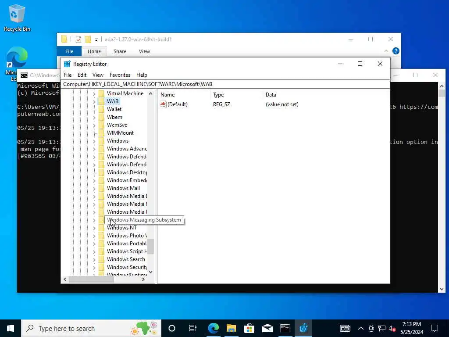The width and height of the screenshot is (449, 337).
Task: Expand the Windows Search key
Action: click(x=94, y=259)
